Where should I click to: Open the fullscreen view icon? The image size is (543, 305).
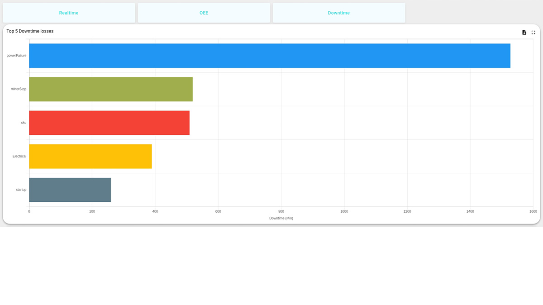(x=533, y=32)
